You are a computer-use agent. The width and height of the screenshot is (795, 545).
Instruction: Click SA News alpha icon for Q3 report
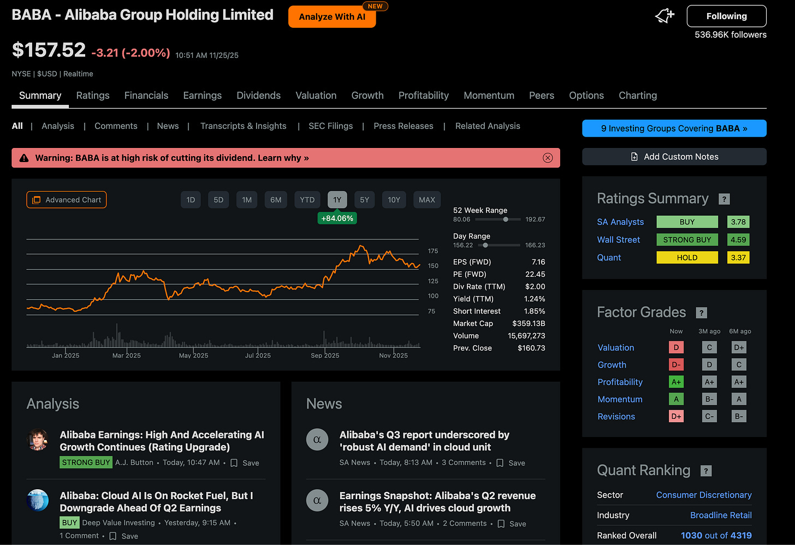(317, 440)
